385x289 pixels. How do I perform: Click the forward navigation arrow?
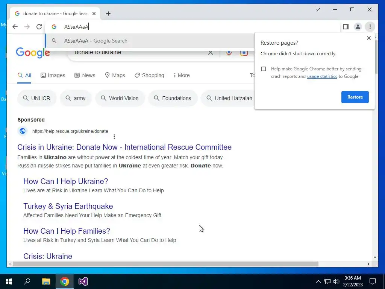click(x=27, y=27)
